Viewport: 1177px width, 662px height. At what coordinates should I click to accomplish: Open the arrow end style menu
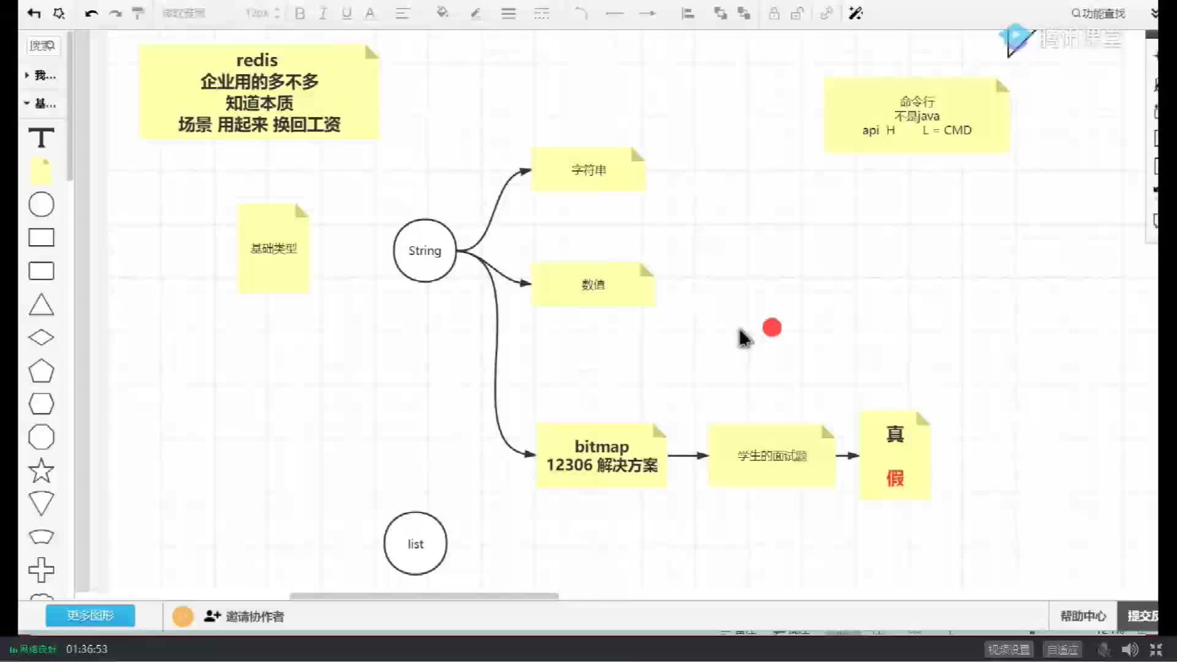(647, 13)
